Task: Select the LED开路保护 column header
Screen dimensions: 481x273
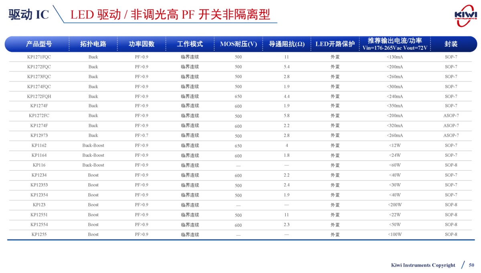Action: pos(335,44)
